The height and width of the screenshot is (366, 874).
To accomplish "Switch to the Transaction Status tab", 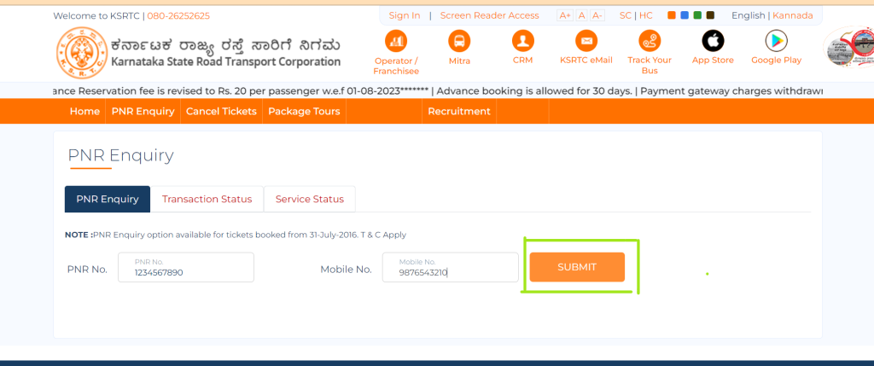I will click(207, 199).
